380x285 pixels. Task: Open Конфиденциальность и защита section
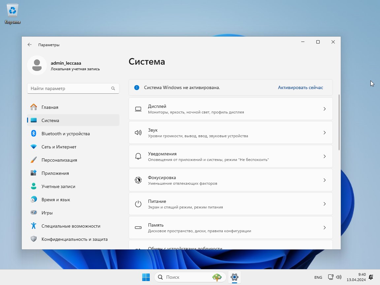point(73,239)
